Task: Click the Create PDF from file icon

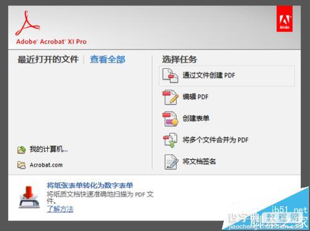Action: [170, 76]
